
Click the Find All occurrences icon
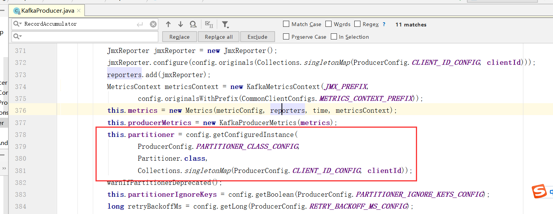(193, 25)
